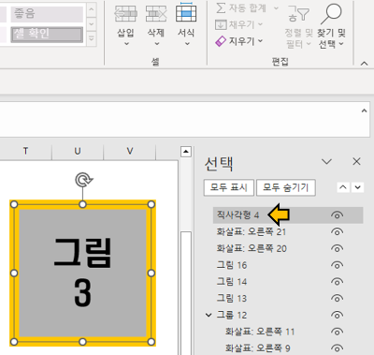Click top-left resize handle of the shape
Screen dimensions: 374x355
14,204
